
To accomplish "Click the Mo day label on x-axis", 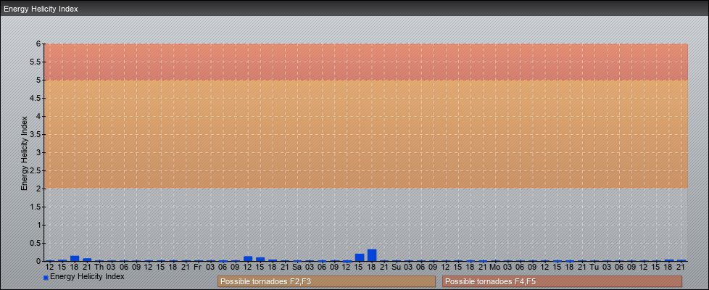I will [495, 268].
